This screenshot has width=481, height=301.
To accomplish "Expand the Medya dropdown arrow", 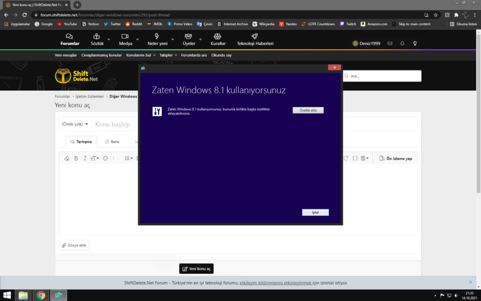I will pyautogui.click(x=137, y=40).
